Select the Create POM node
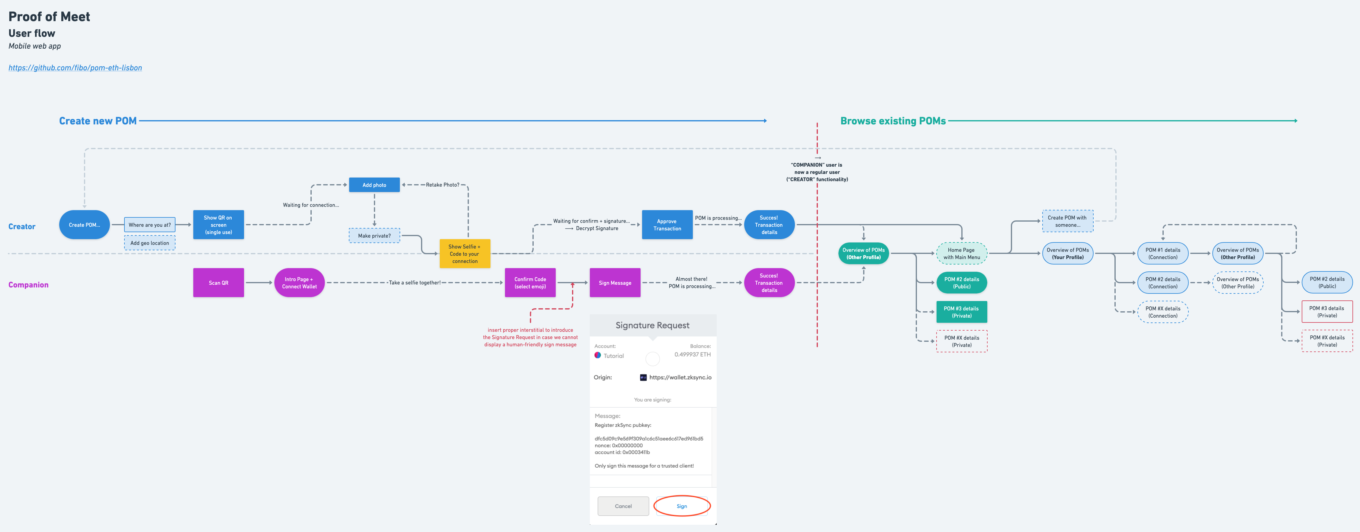 (85, 224)
